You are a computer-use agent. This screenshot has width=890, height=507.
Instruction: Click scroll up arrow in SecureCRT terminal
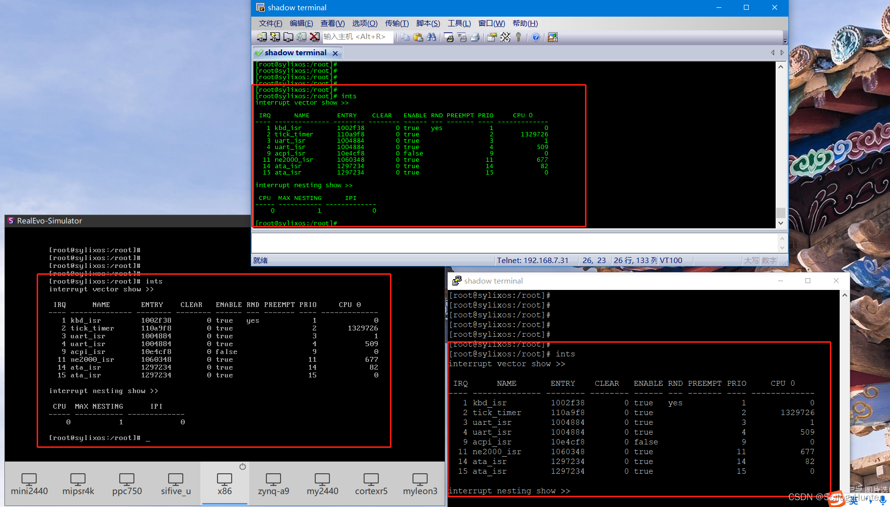pos(781,66)
